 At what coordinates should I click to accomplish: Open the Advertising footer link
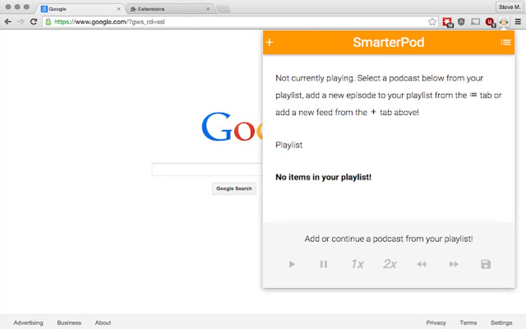[28, 323]
